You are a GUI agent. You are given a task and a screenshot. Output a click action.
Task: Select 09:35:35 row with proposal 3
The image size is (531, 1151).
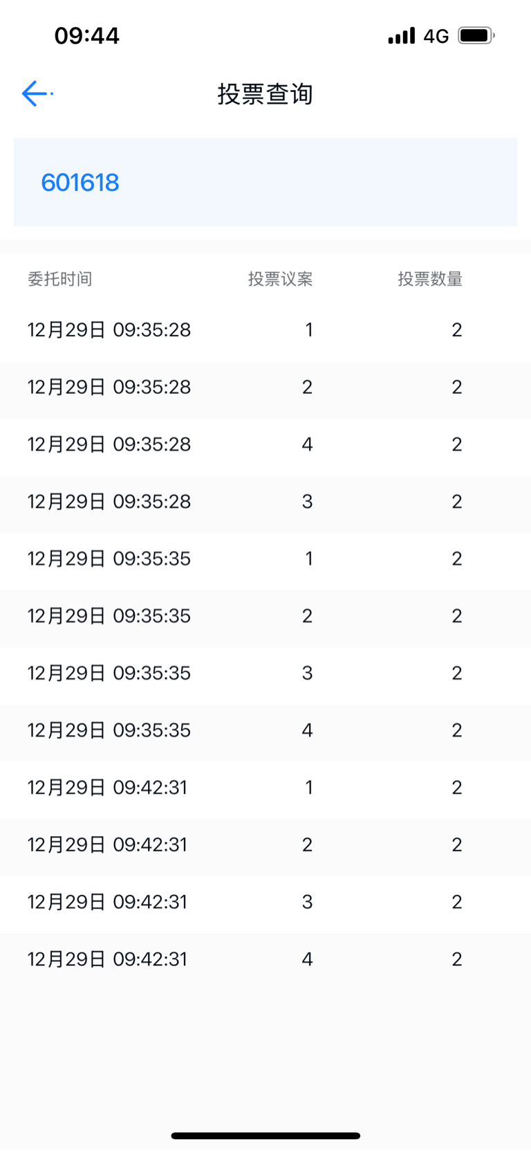pos(265,673)
